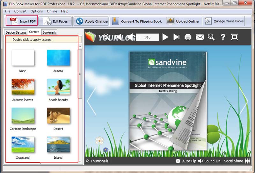Click the email envelope icon
The width and height of the screenshot is (255, 173).
[200, 37]
